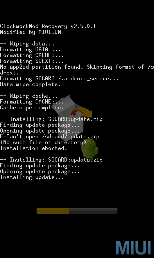Click the 'Formatting SDEXT:...' log line

[32, 61]
